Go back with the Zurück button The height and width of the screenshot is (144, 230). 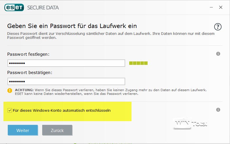click(57, 130)
